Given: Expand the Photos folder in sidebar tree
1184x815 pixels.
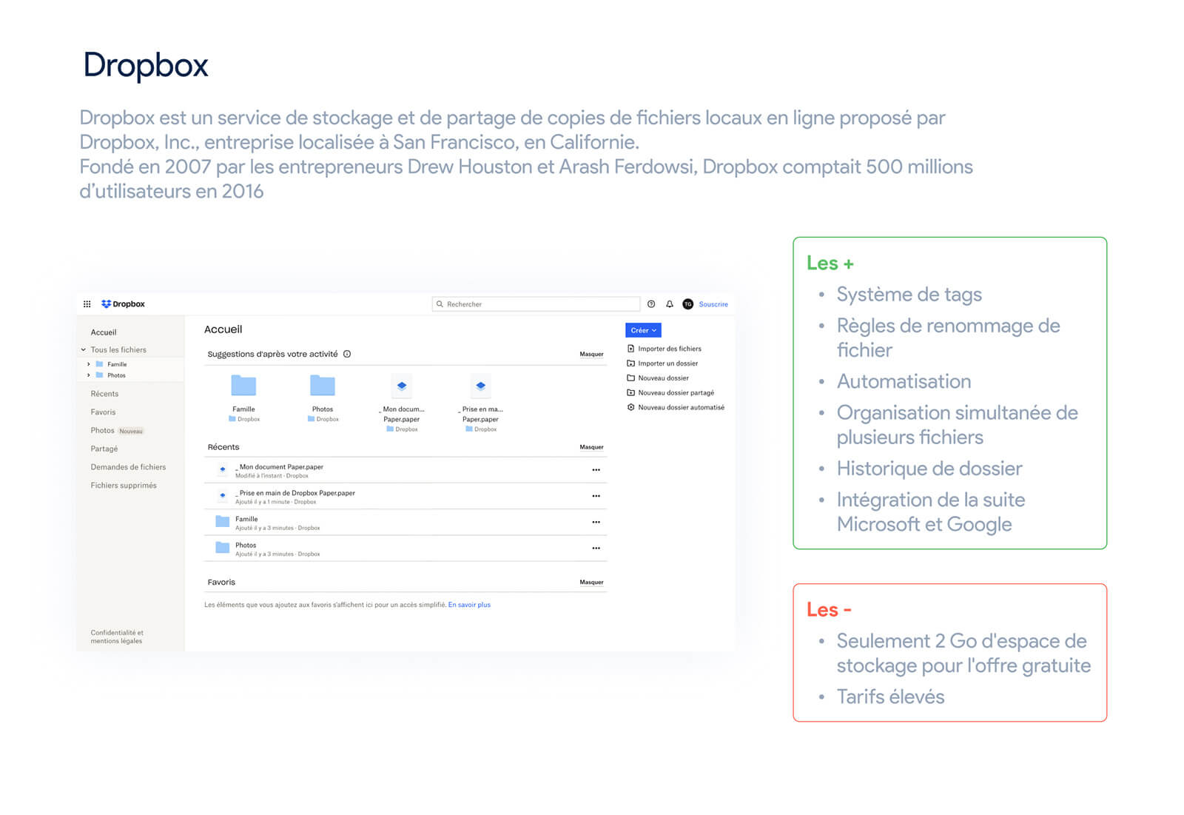Looking at the screenshot, I should click(x=89, y=375).
